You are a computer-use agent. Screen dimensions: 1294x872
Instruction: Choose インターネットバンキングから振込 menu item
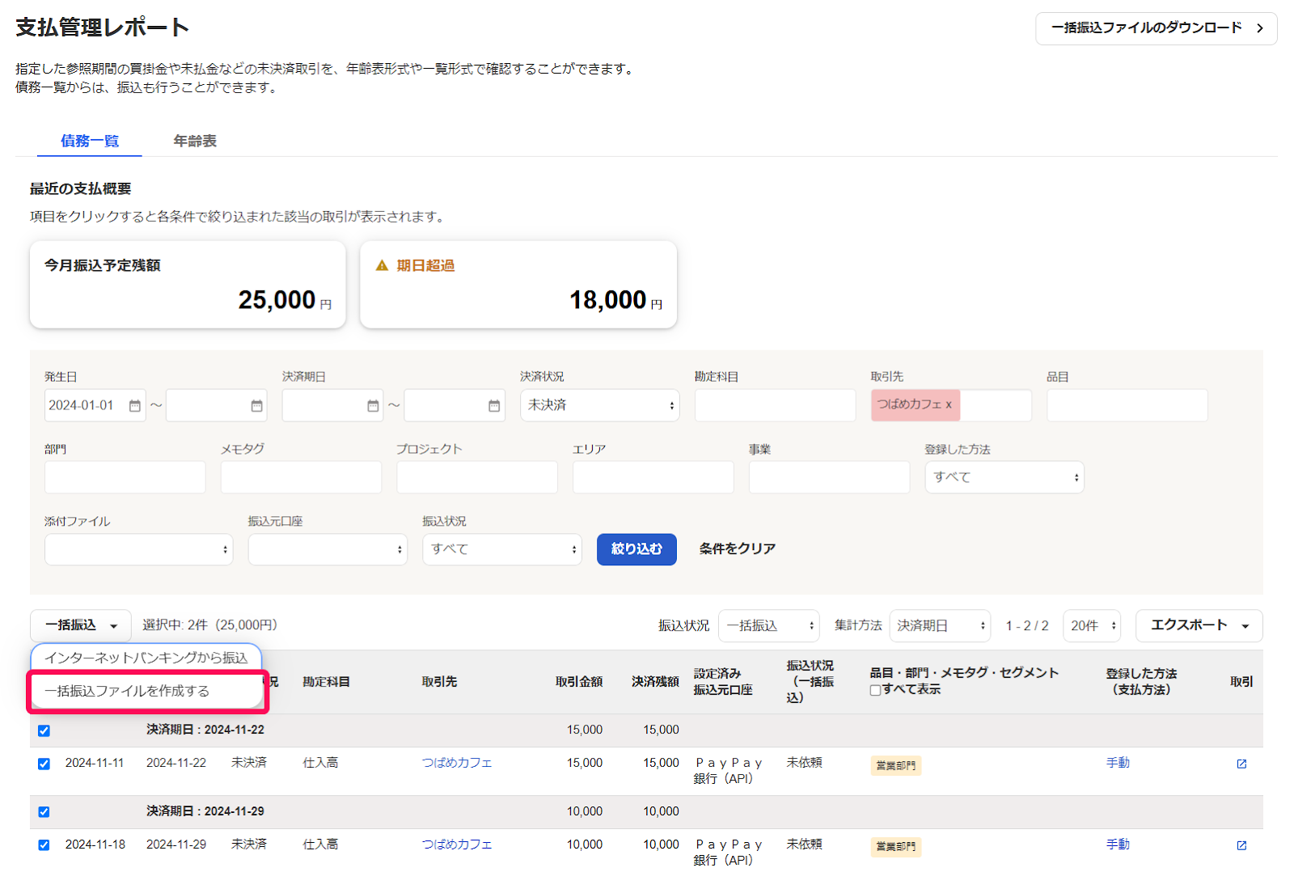pos(146,658)
